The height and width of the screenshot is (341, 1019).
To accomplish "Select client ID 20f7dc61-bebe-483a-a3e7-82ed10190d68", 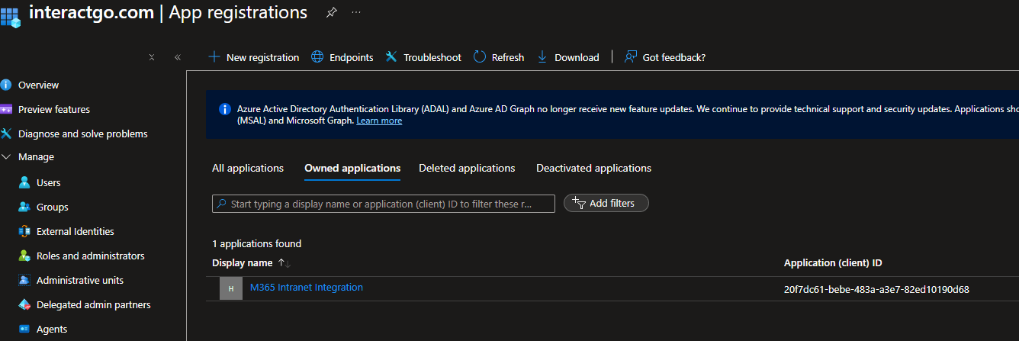I will click(876, 289).
